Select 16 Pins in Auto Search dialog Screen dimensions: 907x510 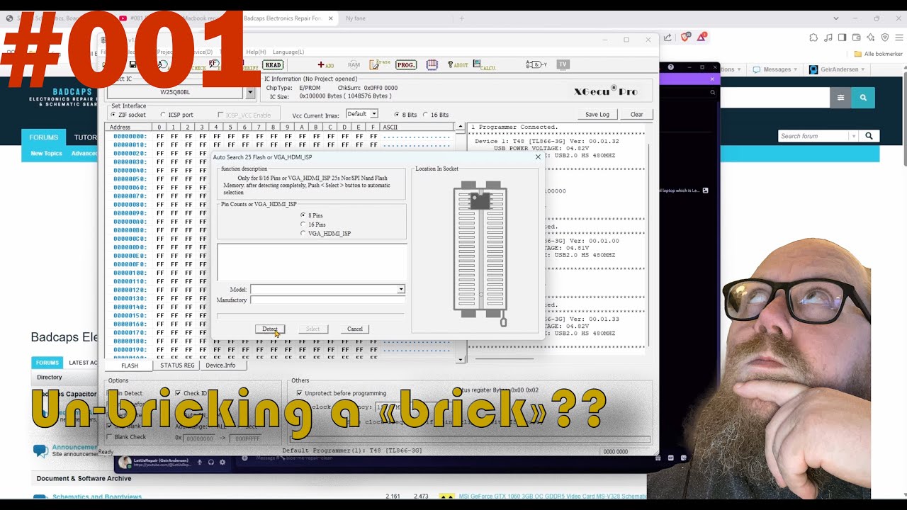tap(303, 225)
